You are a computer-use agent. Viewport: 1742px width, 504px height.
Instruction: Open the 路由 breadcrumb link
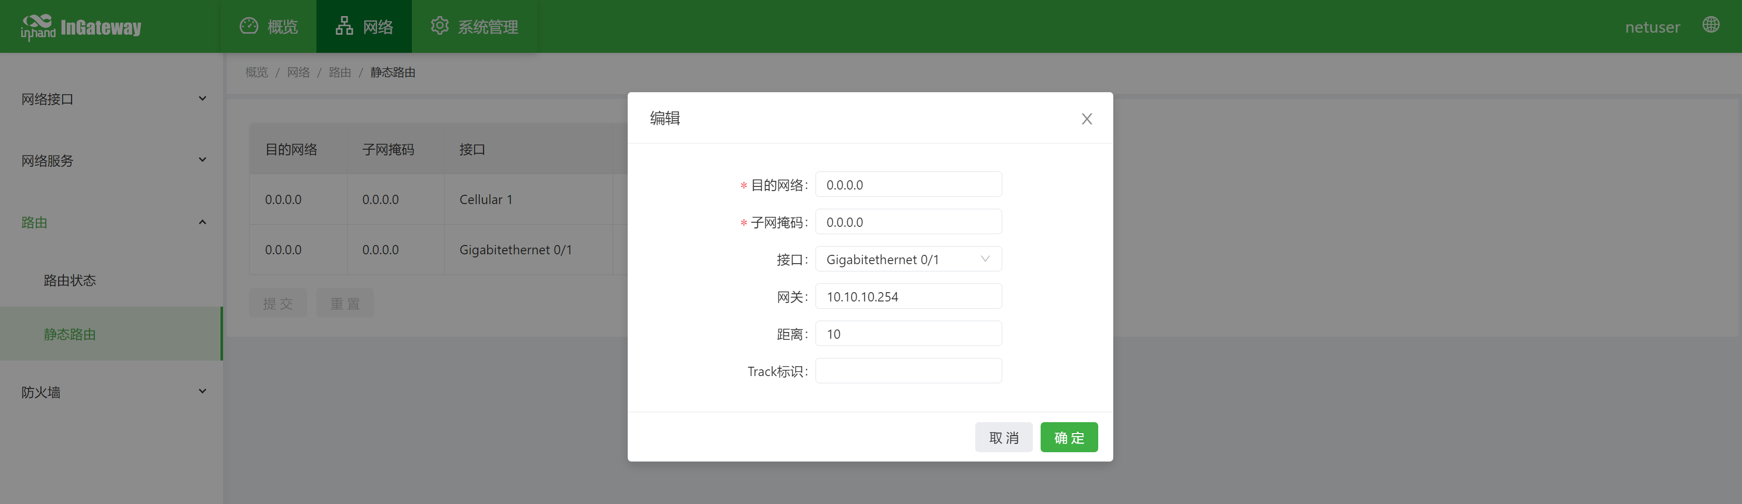tap(340, 73)
